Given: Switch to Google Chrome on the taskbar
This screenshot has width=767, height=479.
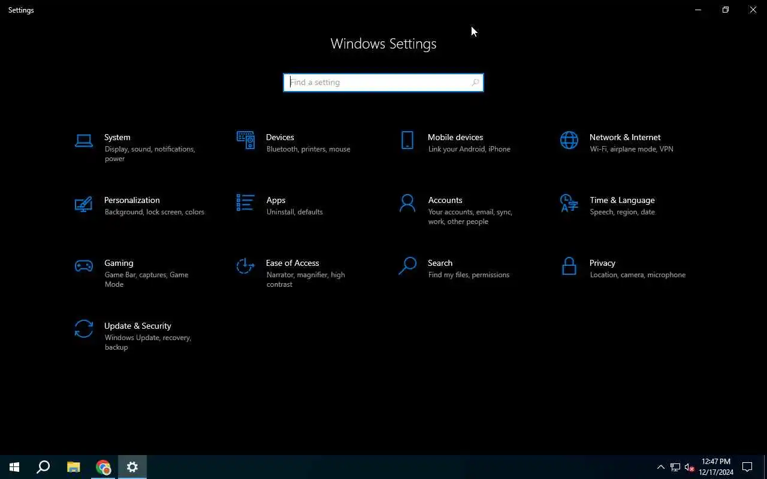Looking at the screenshot, I should (x=103, y=467).
